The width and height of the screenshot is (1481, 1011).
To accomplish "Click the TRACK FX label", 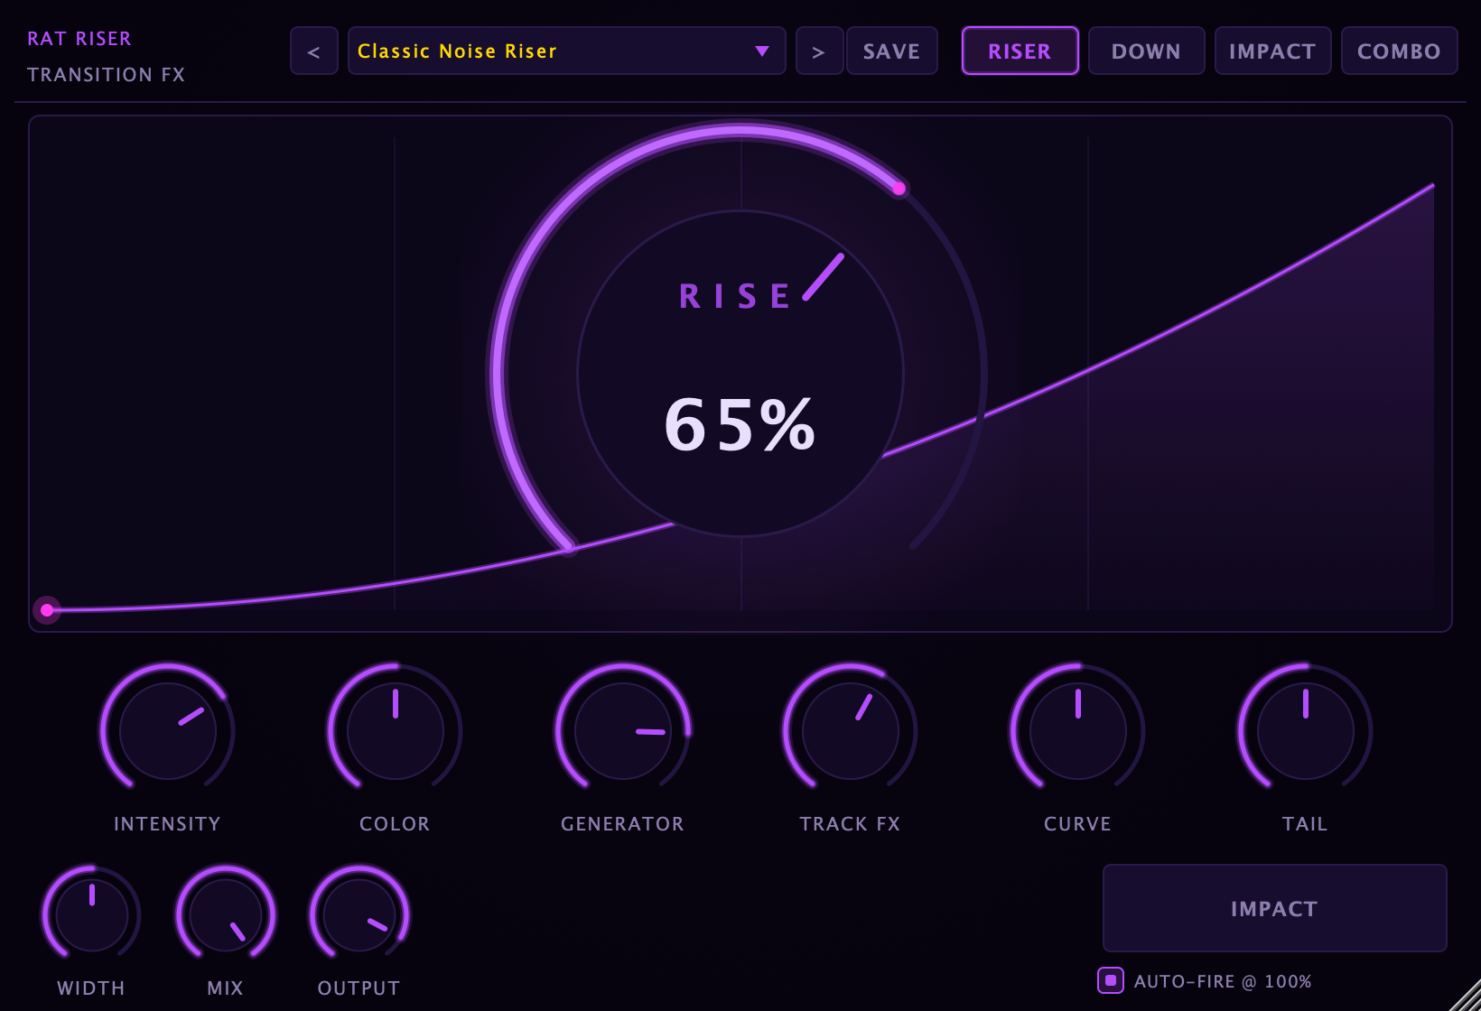I will click(x=850, y=824).
